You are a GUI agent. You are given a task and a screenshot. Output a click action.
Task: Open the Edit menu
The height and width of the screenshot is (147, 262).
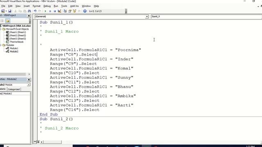(10, 6)
